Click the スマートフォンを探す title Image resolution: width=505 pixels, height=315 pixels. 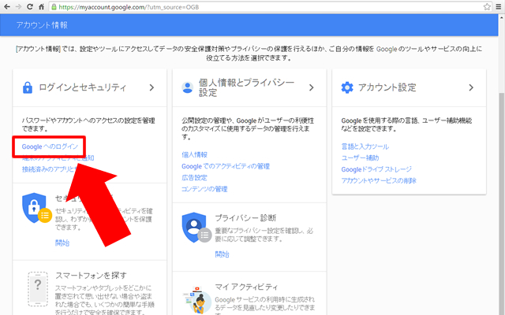pyautogui.click(x=92, y=276)
